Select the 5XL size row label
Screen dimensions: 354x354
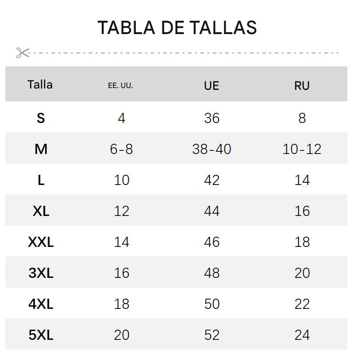coord(41,335)
